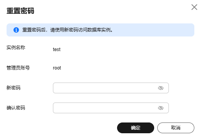Show typed characters using new password eye icon

pos(161,88)
